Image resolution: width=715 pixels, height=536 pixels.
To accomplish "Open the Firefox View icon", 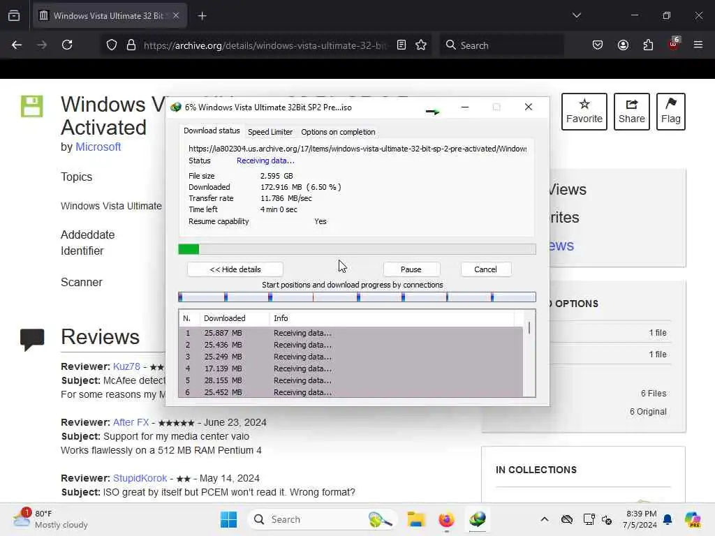I will point(14,15).
